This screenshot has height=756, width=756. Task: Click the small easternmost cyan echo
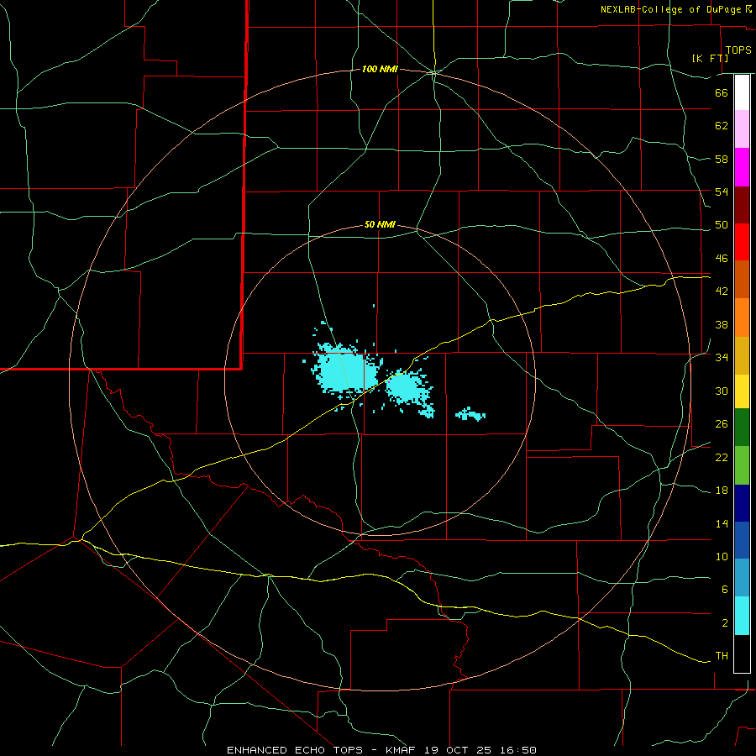[470, 413]
